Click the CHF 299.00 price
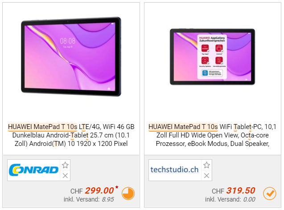Image resolution: width=284 pixels, height=210 pixels. pos(92,191)
